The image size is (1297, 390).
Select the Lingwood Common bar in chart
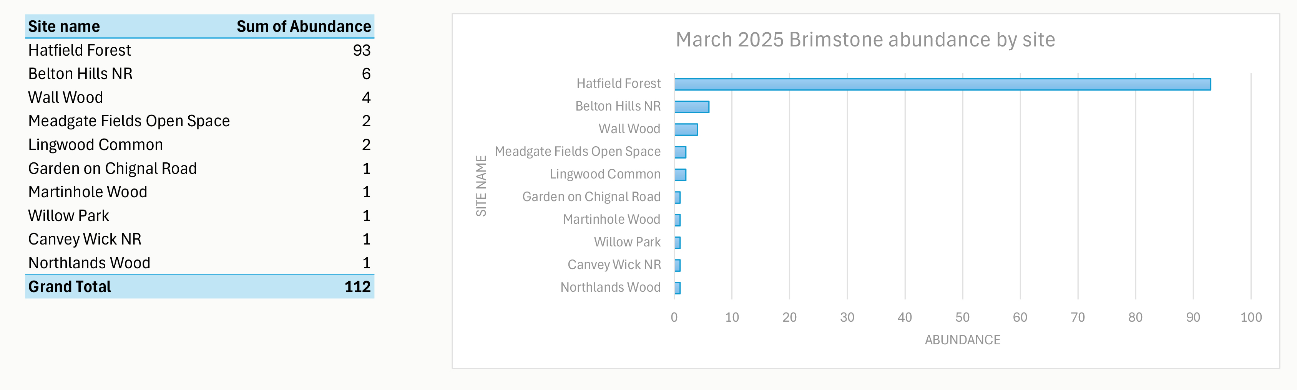pos(680,175)
